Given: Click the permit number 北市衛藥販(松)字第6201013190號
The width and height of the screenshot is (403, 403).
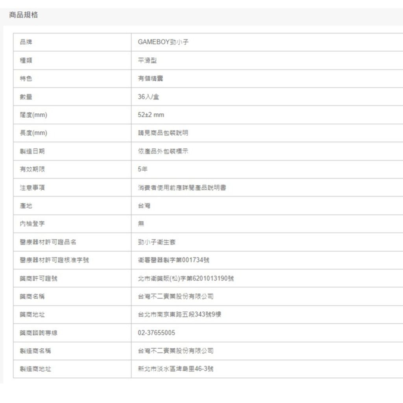Looking at the screenshot, I should 186,278.
